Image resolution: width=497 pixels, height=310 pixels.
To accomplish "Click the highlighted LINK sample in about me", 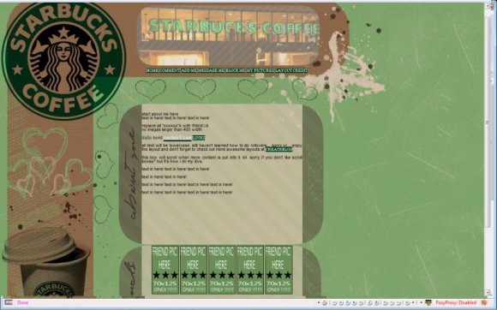I will (x=199, y=138).
